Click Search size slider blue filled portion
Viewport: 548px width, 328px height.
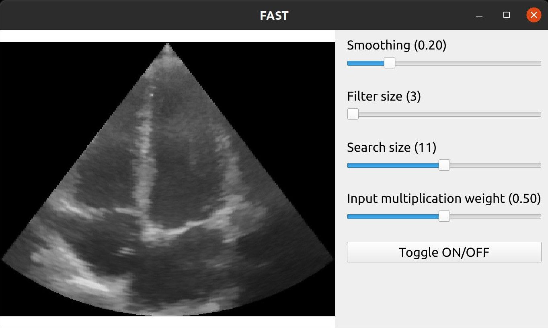[x=394, y=165]
